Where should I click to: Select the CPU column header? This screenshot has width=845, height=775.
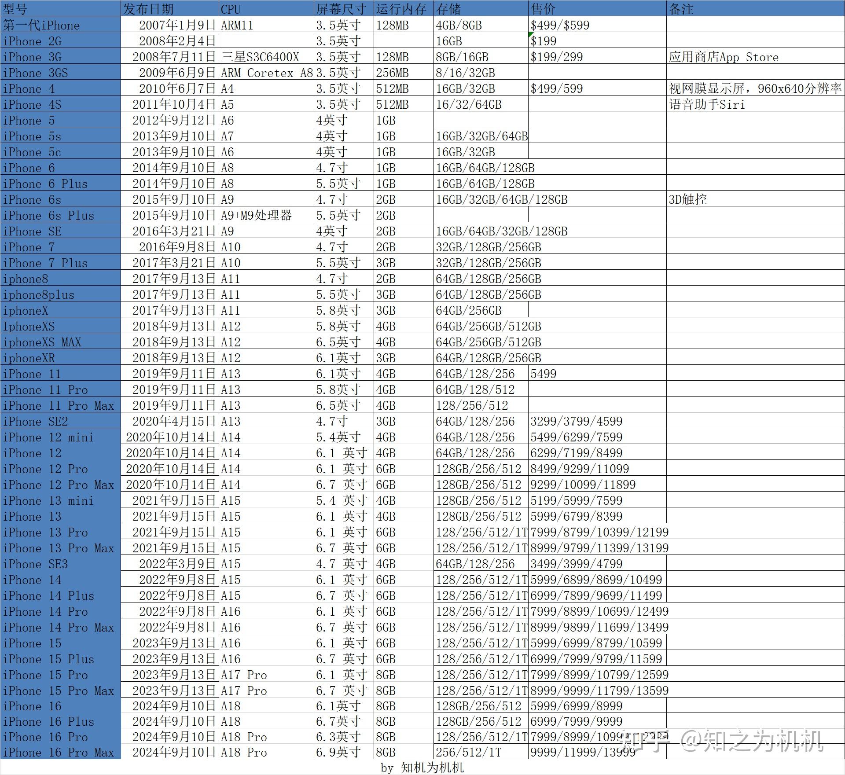click(x=267, y=9)
